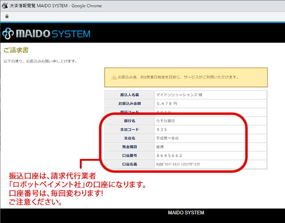The image size is (285, 223).
Task: Select the 預金種目 label cell
Action: point(130,147)
